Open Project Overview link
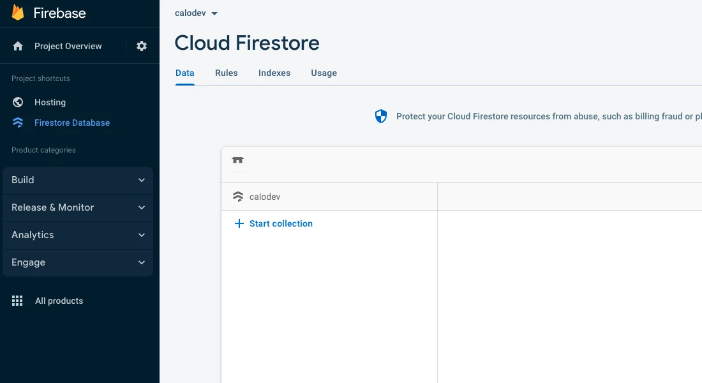 coord(68,46)
